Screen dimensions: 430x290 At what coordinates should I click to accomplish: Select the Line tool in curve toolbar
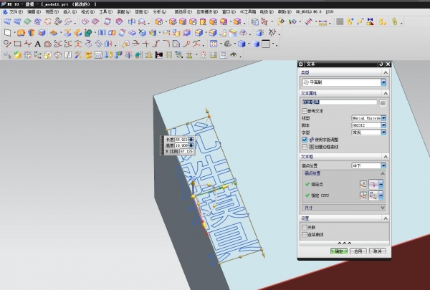click(7, 44)
